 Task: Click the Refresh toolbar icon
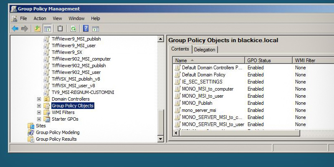coord(73,28)
